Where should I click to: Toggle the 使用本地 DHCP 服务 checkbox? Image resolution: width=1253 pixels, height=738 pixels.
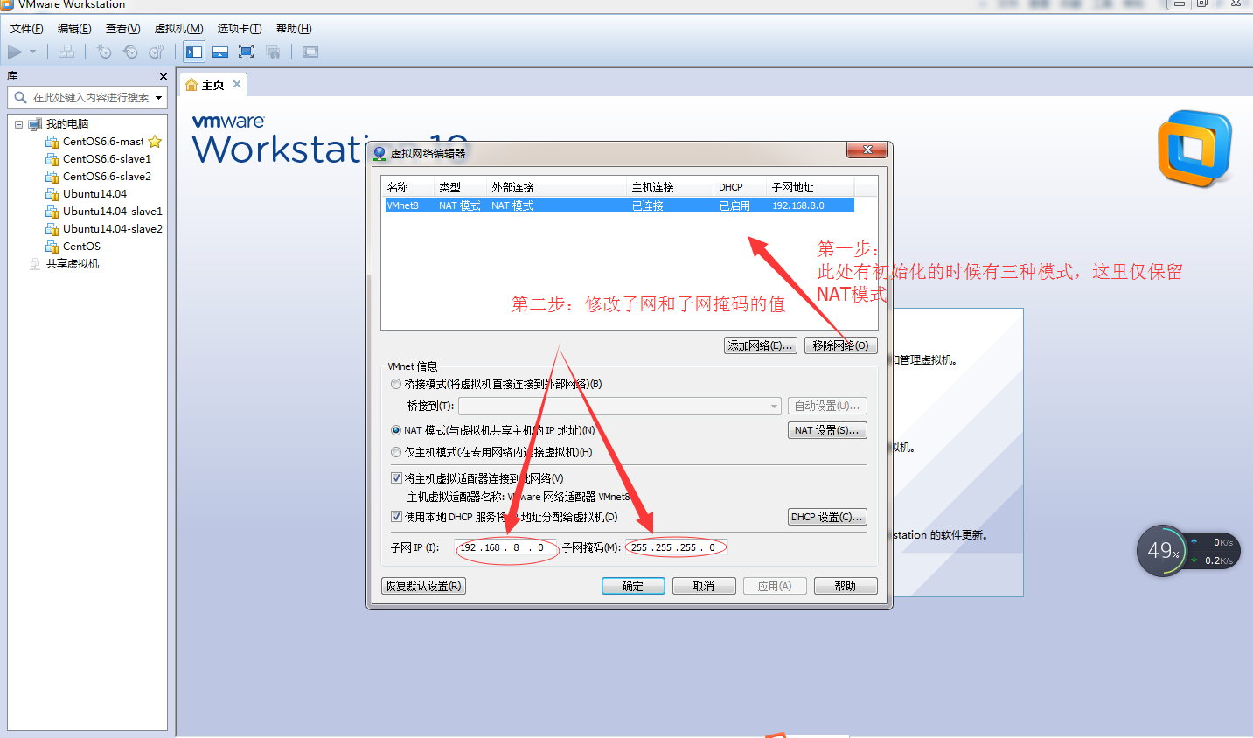click(396, 517)
